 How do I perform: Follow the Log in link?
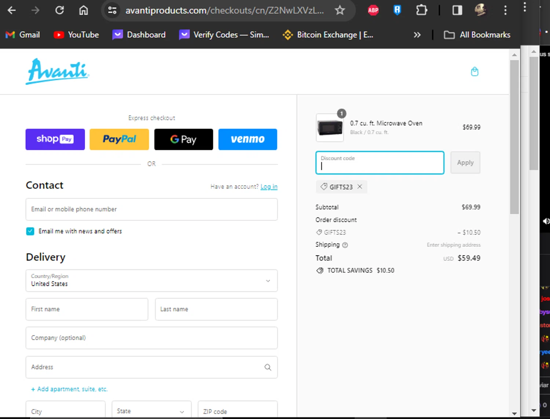(269, 187)
